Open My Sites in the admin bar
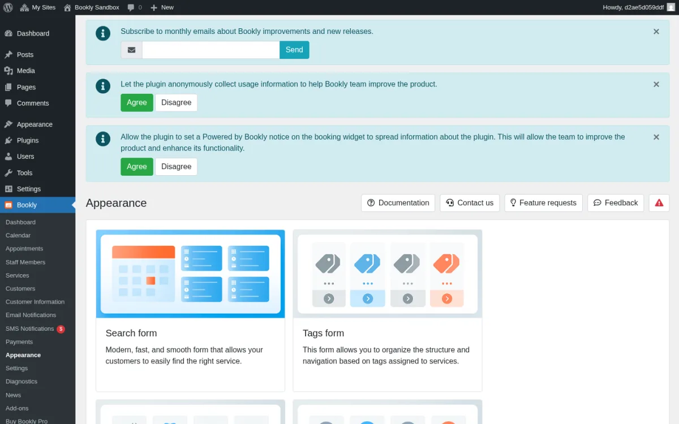 tap(38, 7)
